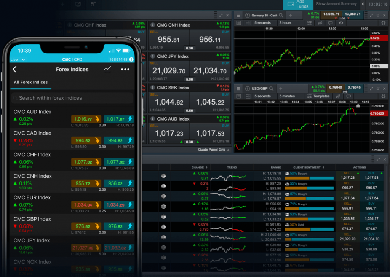390x277 pixels.
Task: Open the list view icon in Germany 30 chart
Action: [x=238, y=23]
